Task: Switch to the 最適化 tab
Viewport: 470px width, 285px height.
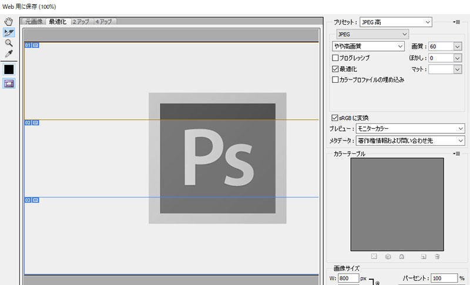Action: coord(58,22)
